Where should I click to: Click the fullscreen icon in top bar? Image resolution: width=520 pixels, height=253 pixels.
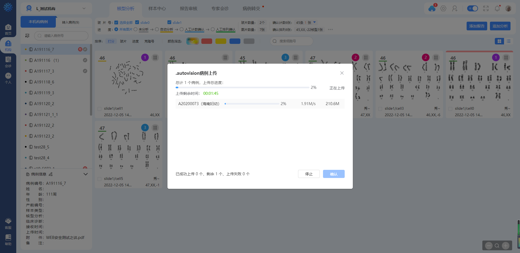[x=486, y=9]
